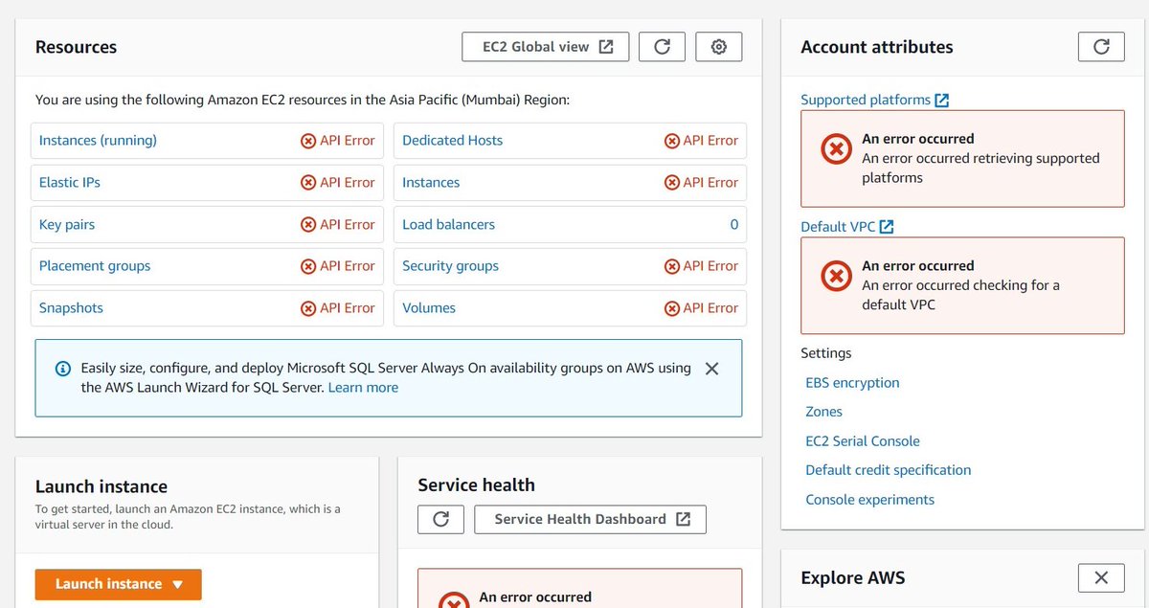This screenshot has width=1149, height=608.
Task: Open Dedicated Hosts resource
Action: coord(452,140)
